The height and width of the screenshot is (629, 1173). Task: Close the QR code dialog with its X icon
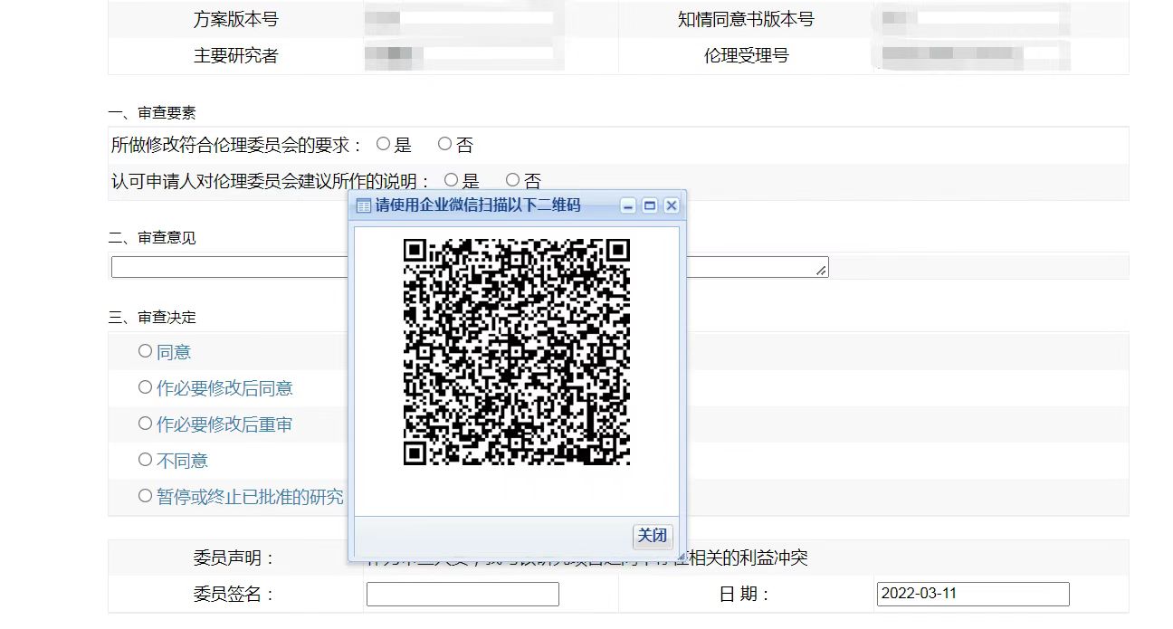671,205
